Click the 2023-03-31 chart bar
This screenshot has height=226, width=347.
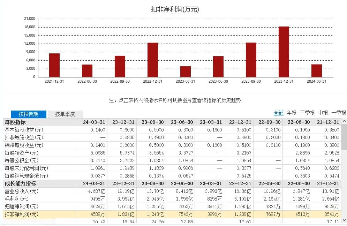pyautogui.click(x=186, y=72)
